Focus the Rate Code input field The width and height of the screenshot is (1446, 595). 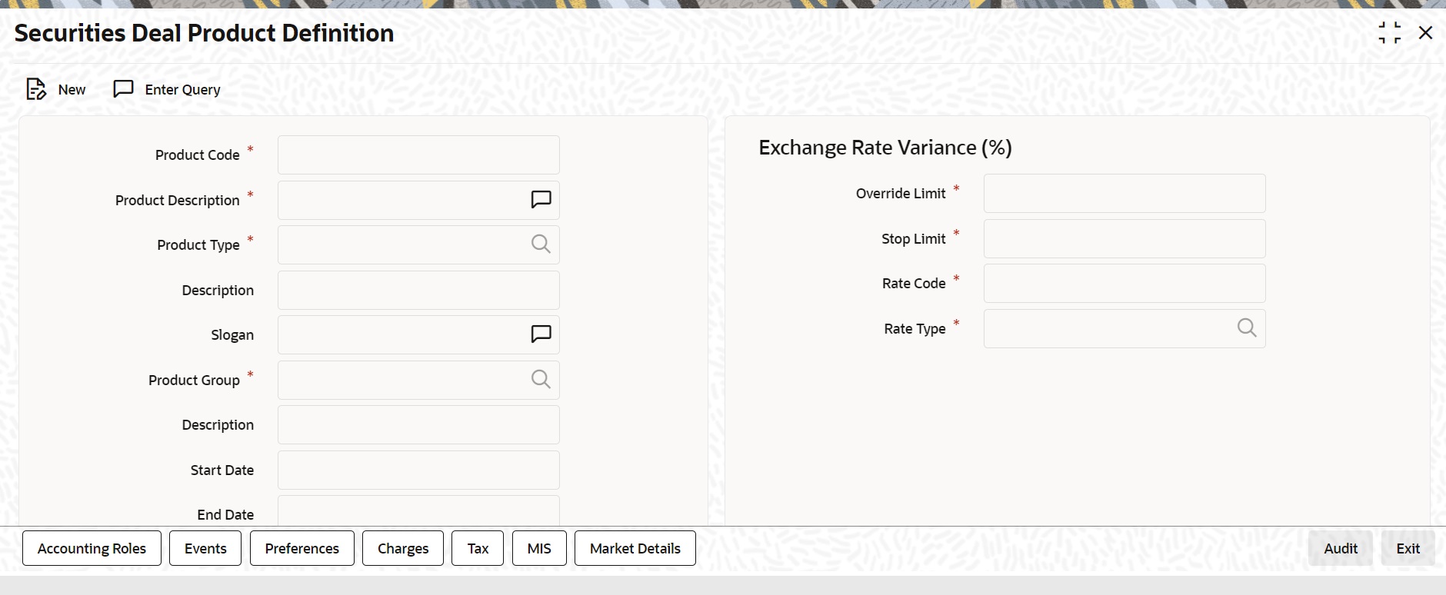click(1124, 283)
